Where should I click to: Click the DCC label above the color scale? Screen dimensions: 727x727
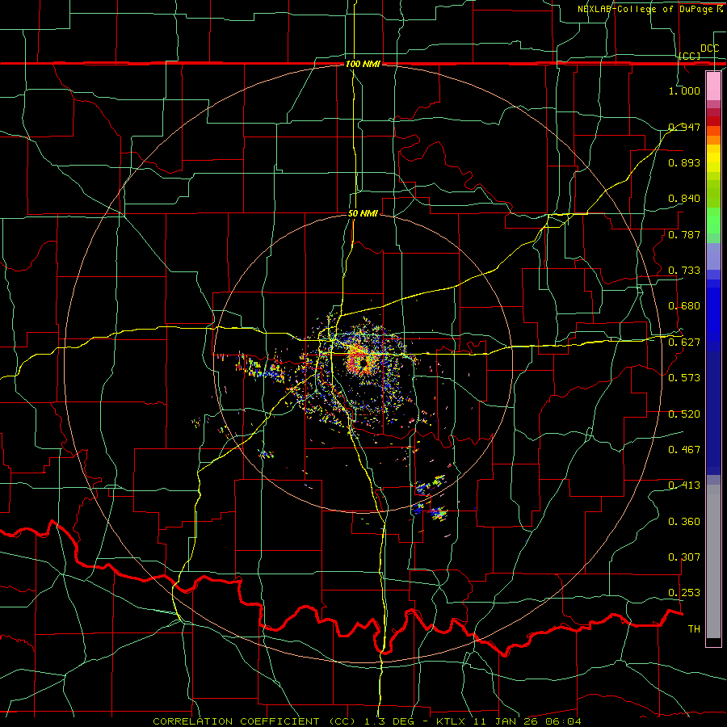click(710, 48)
